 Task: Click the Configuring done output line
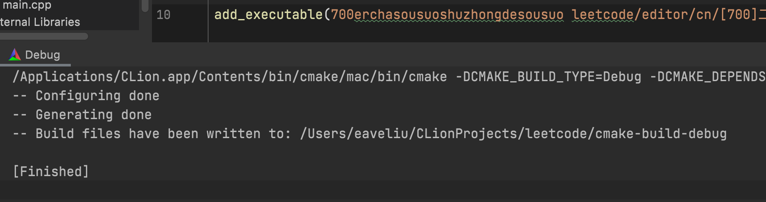(x=86, y=96)
